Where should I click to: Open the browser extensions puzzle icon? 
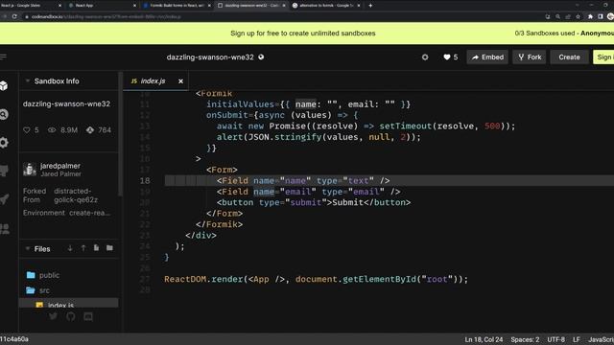[590, 16]
